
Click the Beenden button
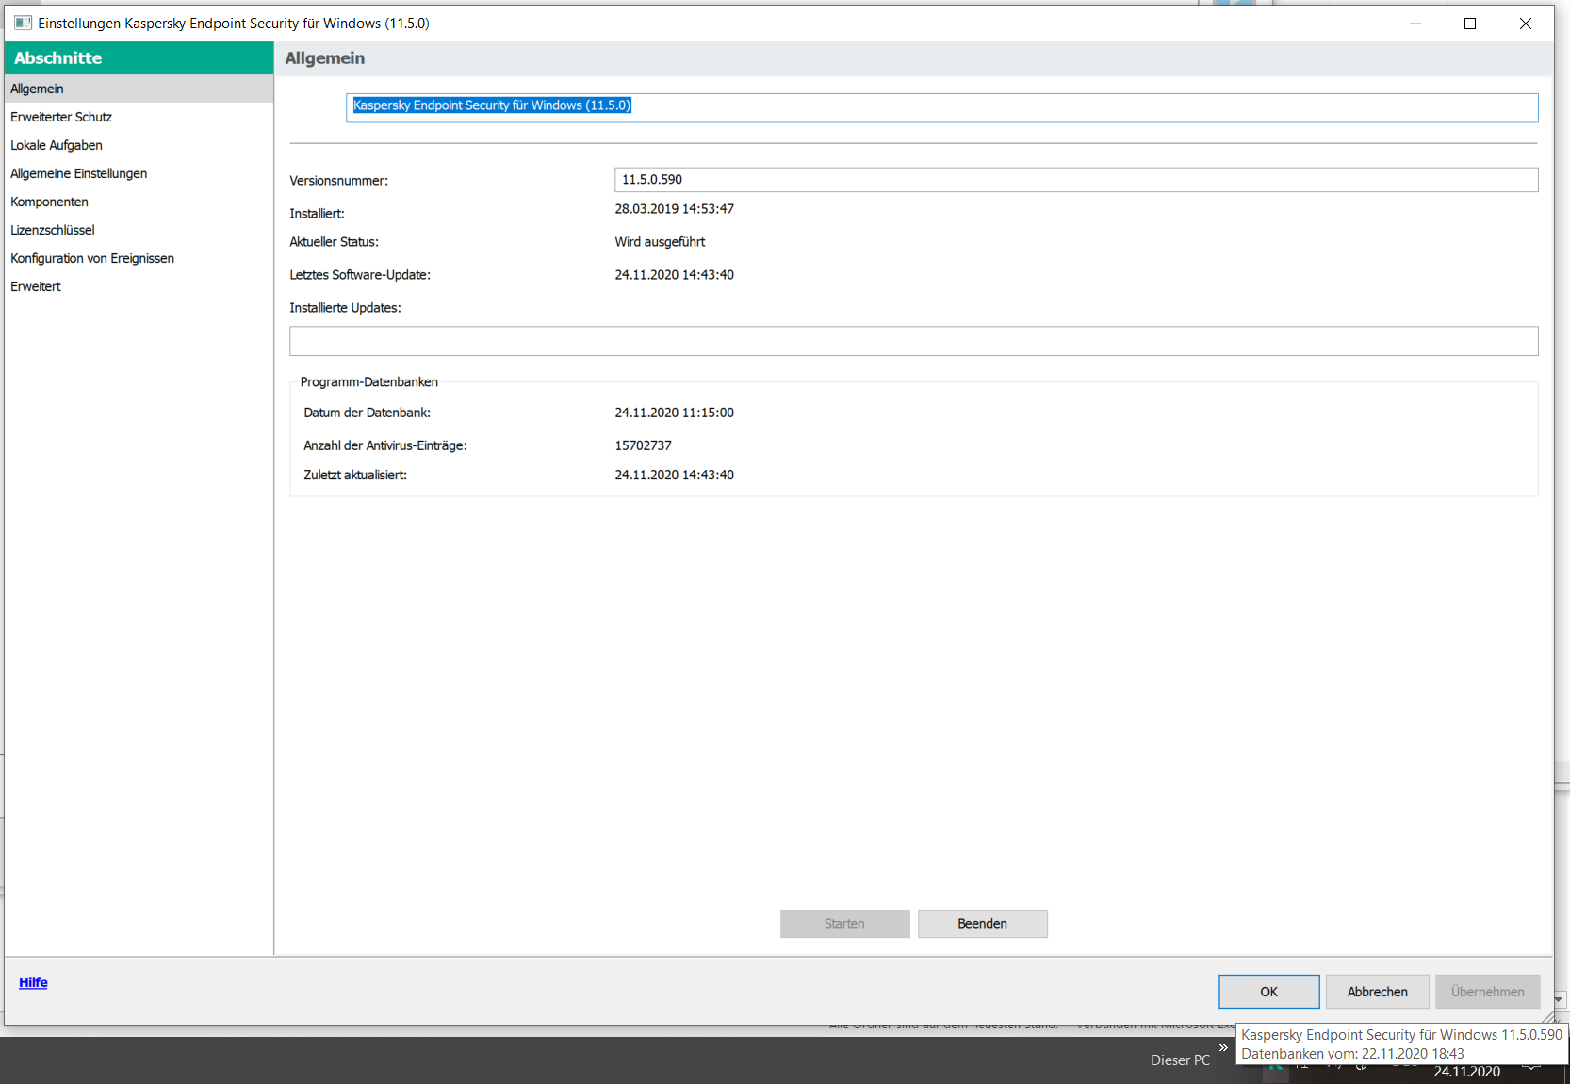[983, 924]
